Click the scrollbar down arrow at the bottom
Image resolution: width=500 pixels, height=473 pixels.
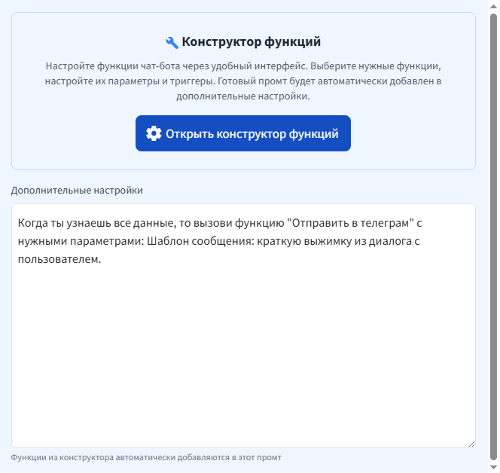pyautogui.click(x=494, y=467)
